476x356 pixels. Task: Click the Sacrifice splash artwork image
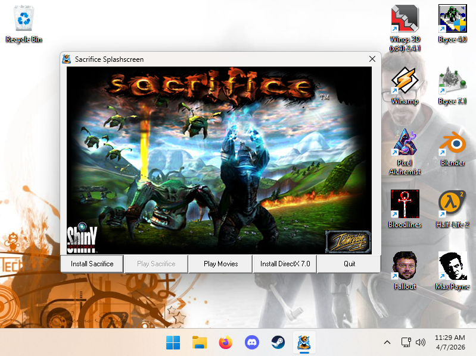click(x=219, y=160)
